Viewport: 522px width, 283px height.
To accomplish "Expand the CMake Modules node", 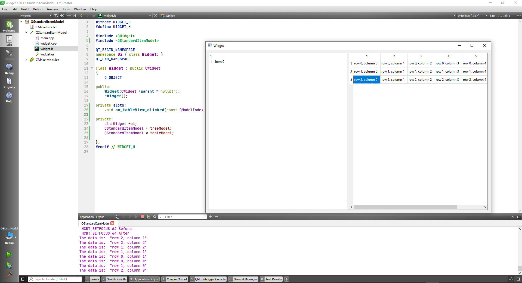I will tap(26, 60).
